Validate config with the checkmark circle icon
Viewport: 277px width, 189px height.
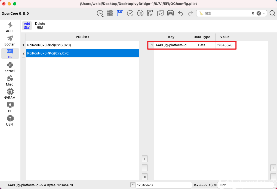pyautogui.click(x=130, y=13)
